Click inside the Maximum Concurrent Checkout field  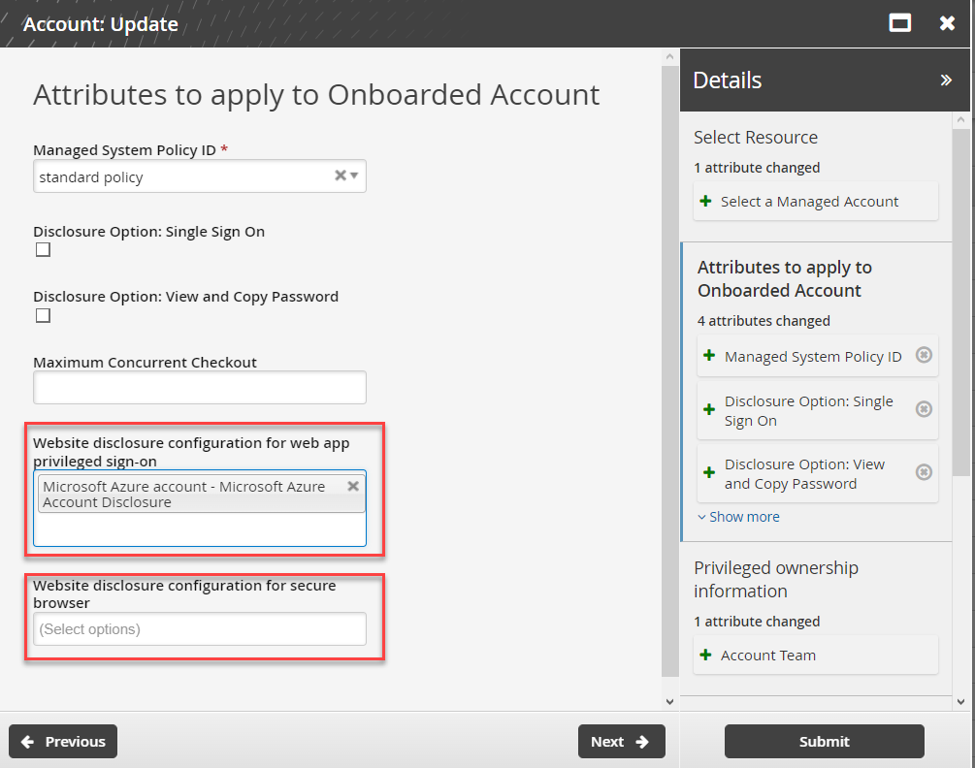click(x=199, y=387)
